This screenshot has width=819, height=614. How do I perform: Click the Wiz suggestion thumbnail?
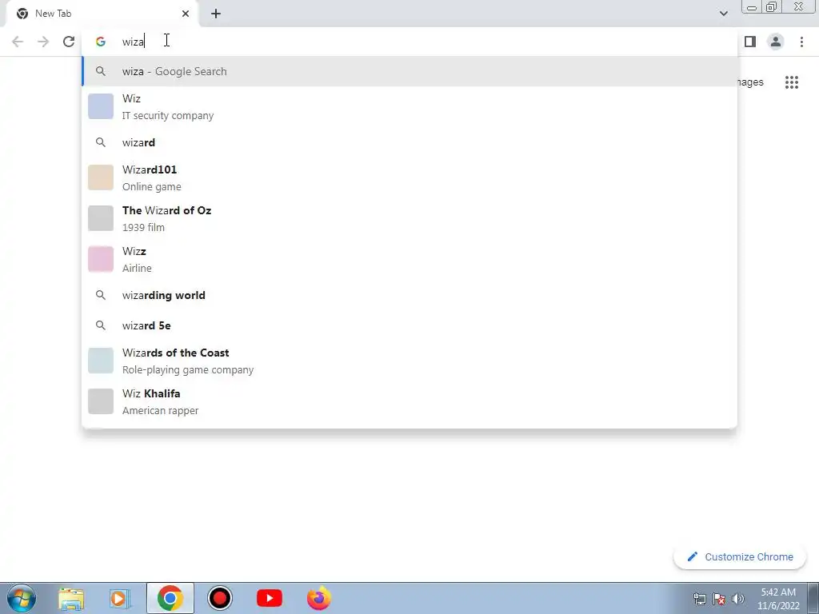(101, 106)
